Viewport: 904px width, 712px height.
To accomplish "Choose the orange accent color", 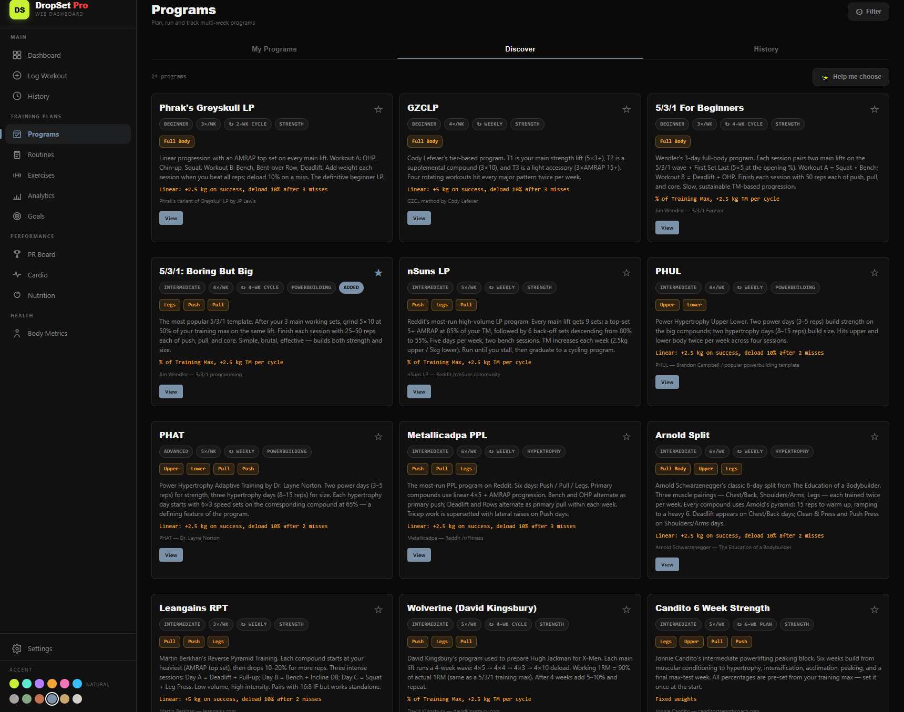I will tap(52, 684).
